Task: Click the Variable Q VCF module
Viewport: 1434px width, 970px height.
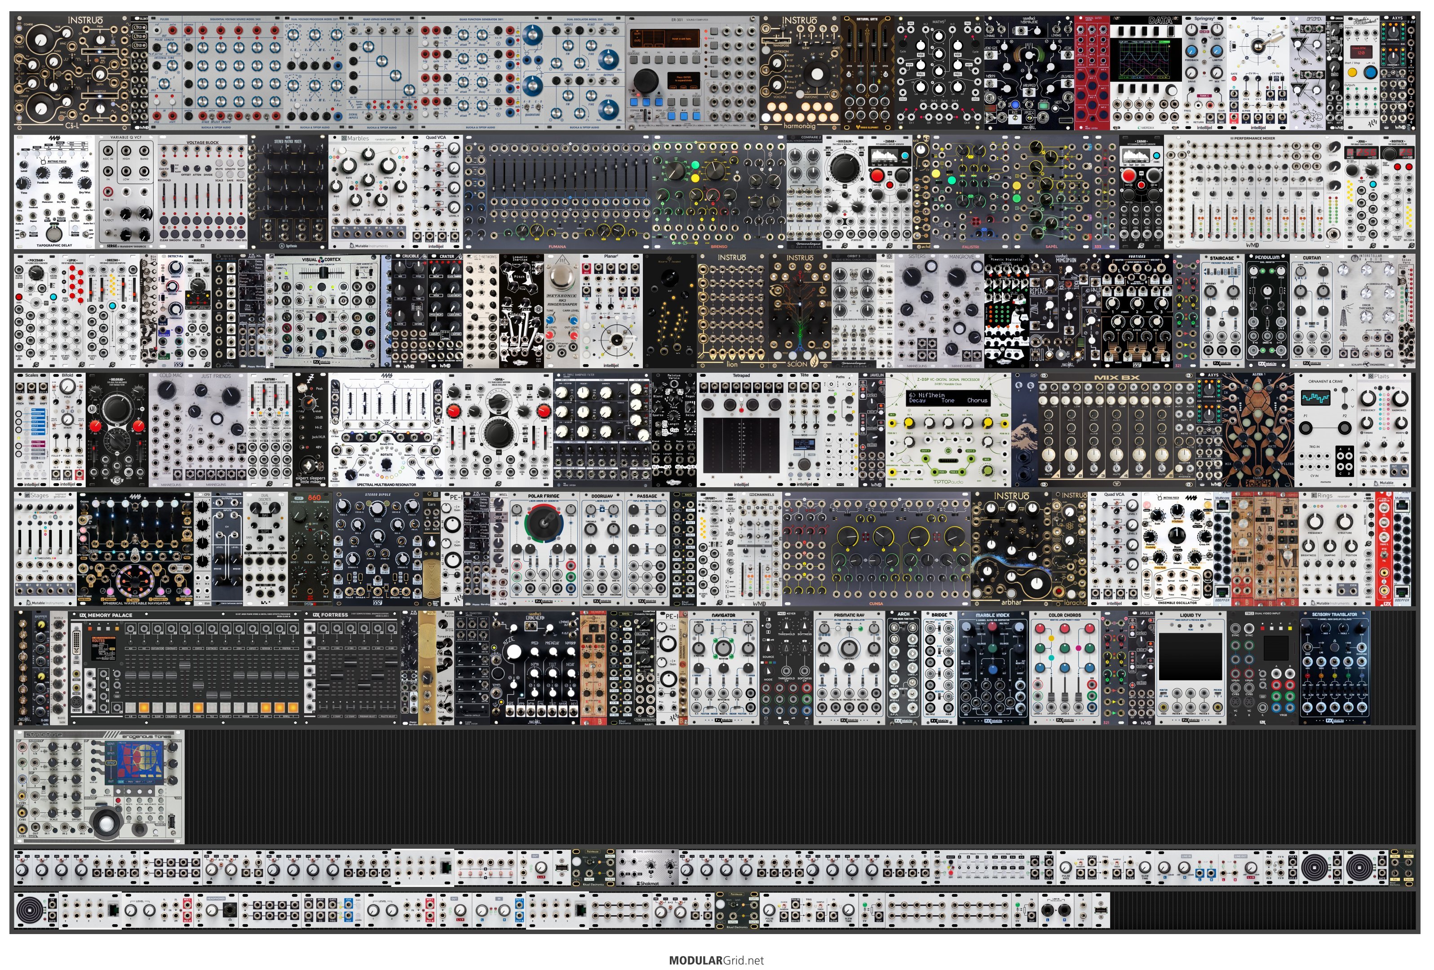Action: pos(127,192)
